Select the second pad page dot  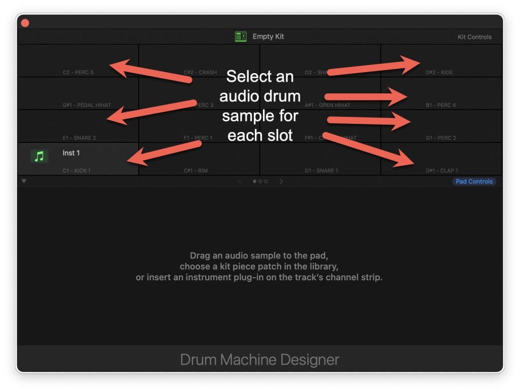pyautogui.click(x=260, y=181)
